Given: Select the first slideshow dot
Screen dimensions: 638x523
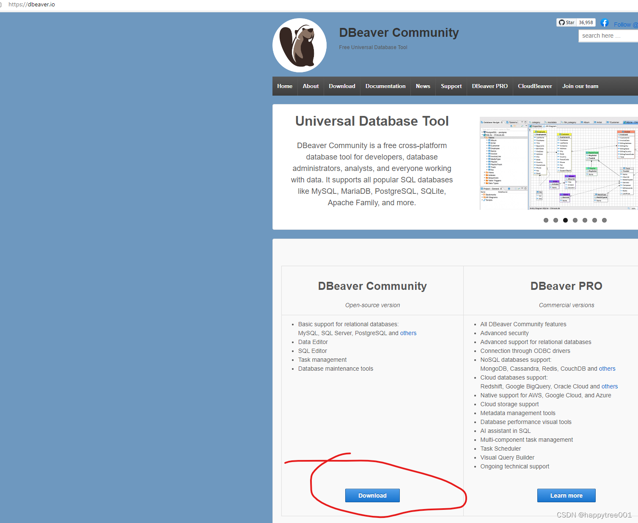Looking at the screenshot, I should tap(546, 220).
